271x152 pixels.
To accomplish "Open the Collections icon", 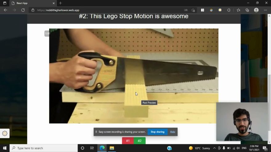I will (x=247, y=10).
